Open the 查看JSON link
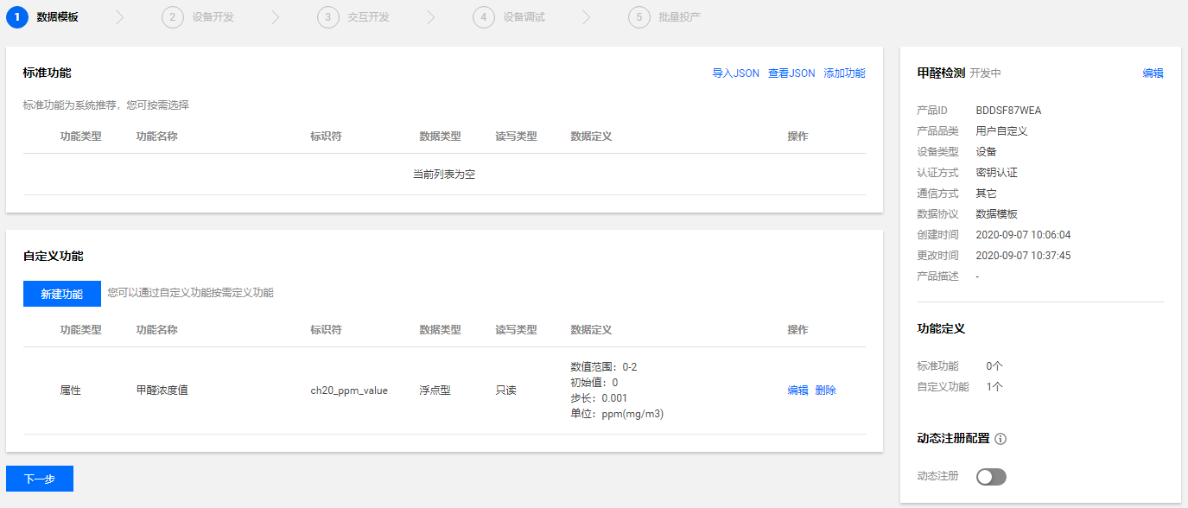 [791, 73]
